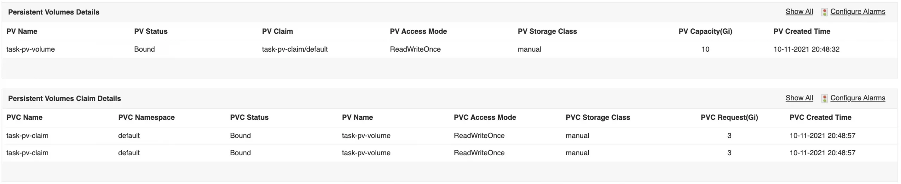Click the PV Storage Class header
This screenshot has width=901, height=184.
click(547, 31)
